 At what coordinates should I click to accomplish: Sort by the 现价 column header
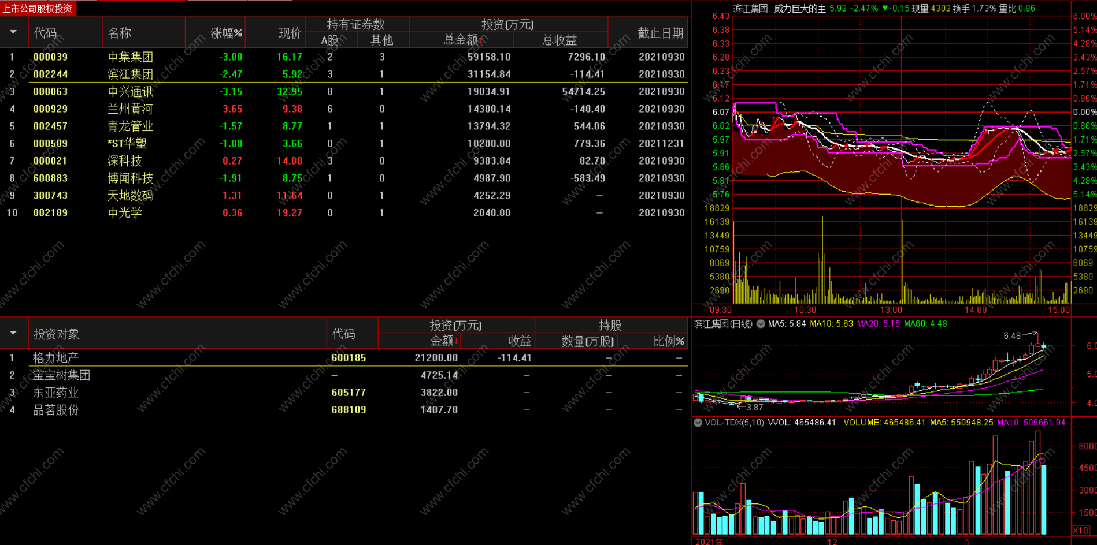pos(290,33)
